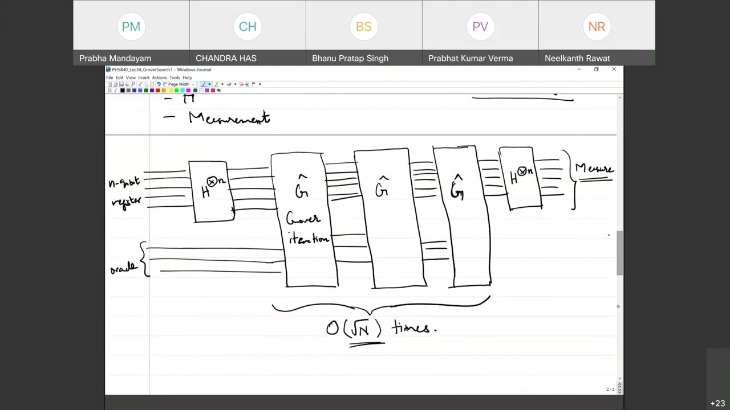Click the Copy icon
Viewport: 730px width, 410px height.
point(146,84)
